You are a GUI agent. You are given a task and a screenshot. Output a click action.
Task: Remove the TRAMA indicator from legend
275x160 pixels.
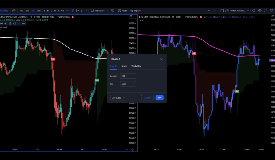pos(19,23)
